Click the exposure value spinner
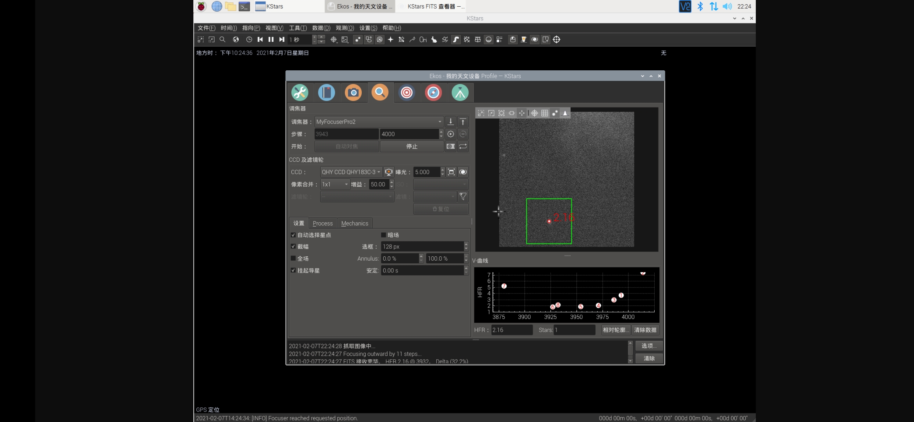The height and width of the screenshot is (422, 914). tap(429, 172)
